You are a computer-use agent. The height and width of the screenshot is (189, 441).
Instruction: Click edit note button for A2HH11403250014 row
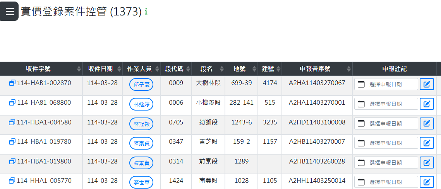click(427, 182)
